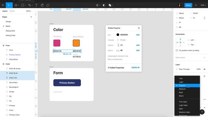Click the height stepper arrows beside 14
The height and width of the screenshot is (117, 208).
204,18
